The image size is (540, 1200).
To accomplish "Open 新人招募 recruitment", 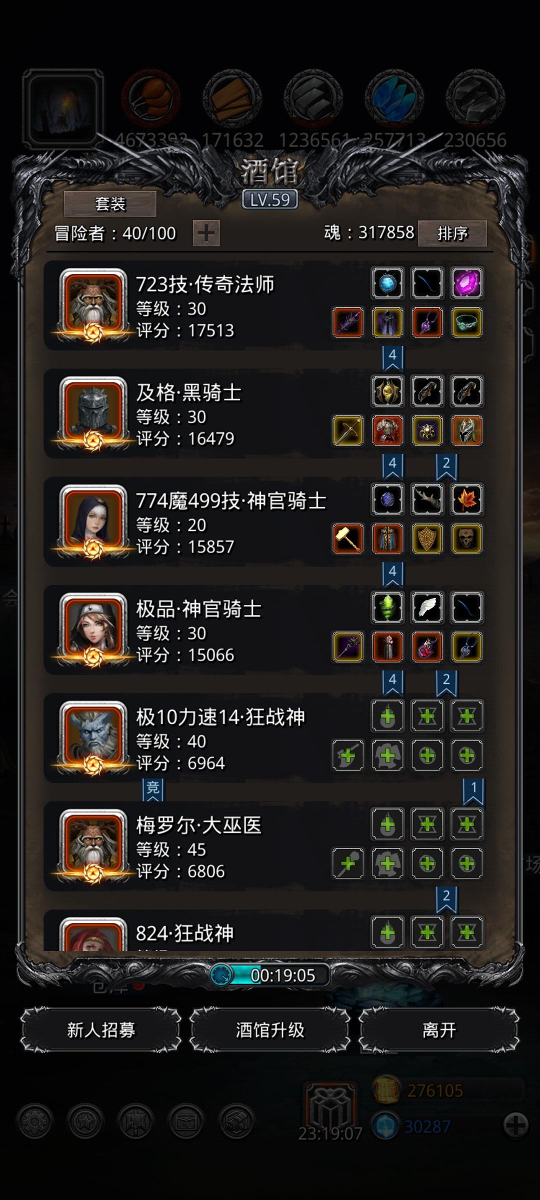I will (100, 1030).
